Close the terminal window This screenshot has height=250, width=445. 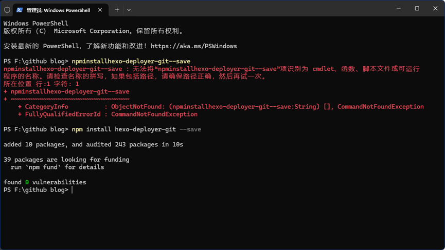pos(435,9)
